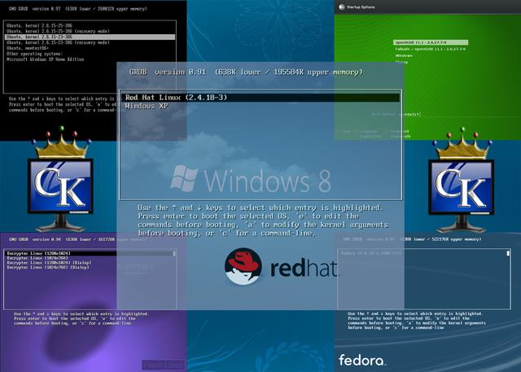Select the faint Fedora kernel entry
521x372 pixels.
pos(371,253)
